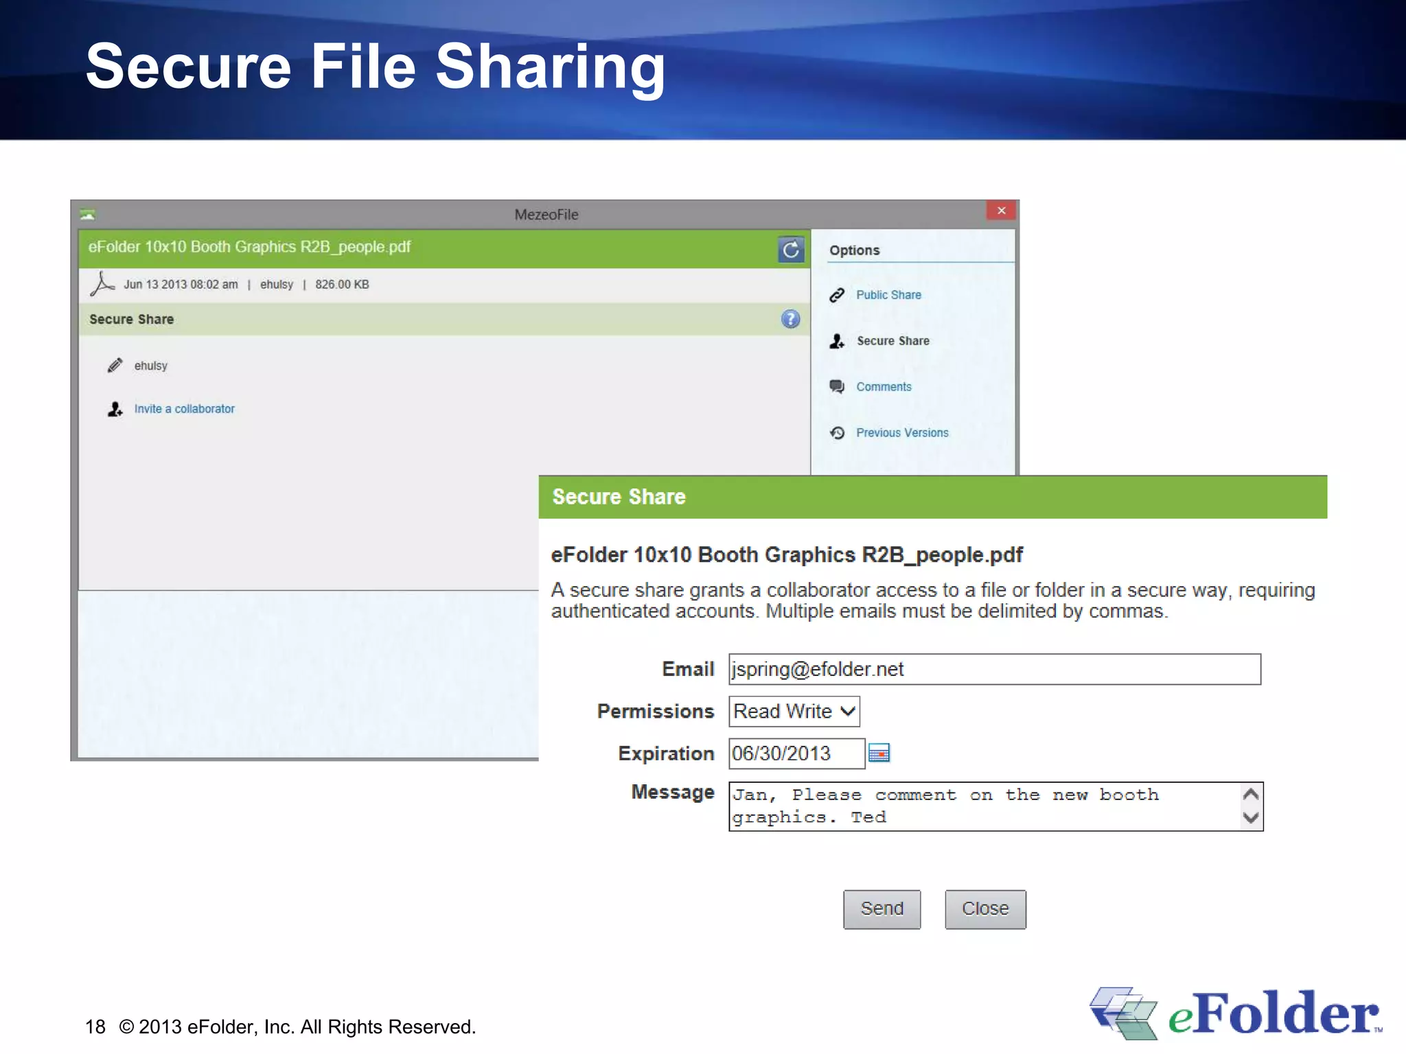Screen dimensions: 1406x1054
Task: Click the Expiration date field
Action: 796,753
